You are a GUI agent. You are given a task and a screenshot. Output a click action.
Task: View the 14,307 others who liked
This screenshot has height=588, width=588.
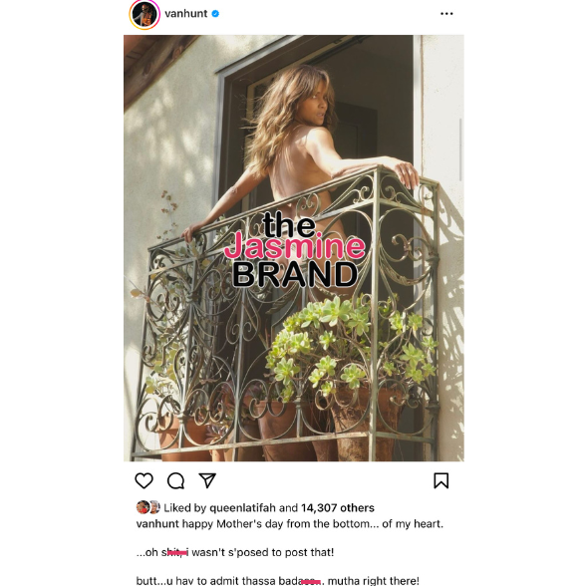pyautogui.click(x=338, y=507)
